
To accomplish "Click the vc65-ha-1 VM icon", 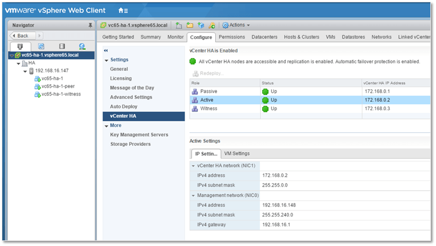I will click(37, 79).
